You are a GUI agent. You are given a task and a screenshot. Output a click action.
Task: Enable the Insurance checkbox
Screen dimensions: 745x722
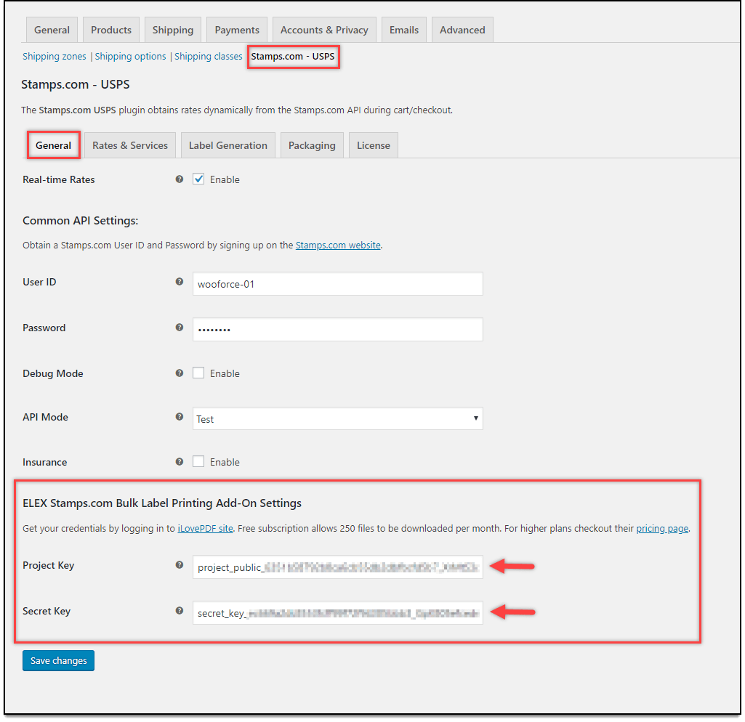coord(198,462)
